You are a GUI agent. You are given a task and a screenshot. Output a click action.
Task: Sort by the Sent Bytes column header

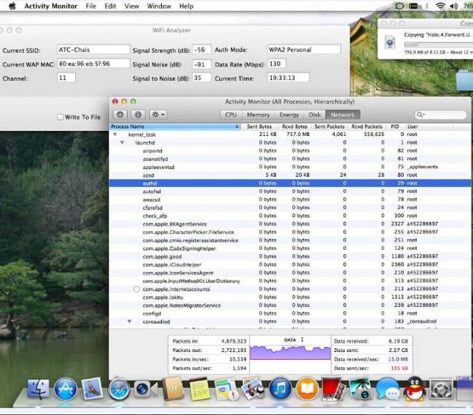click(x=259, y=127)
